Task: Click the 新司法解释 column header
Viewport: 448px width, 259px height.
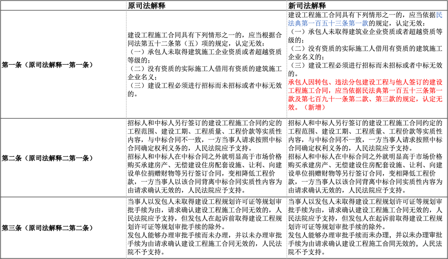Action: click(x=307, y=5)
